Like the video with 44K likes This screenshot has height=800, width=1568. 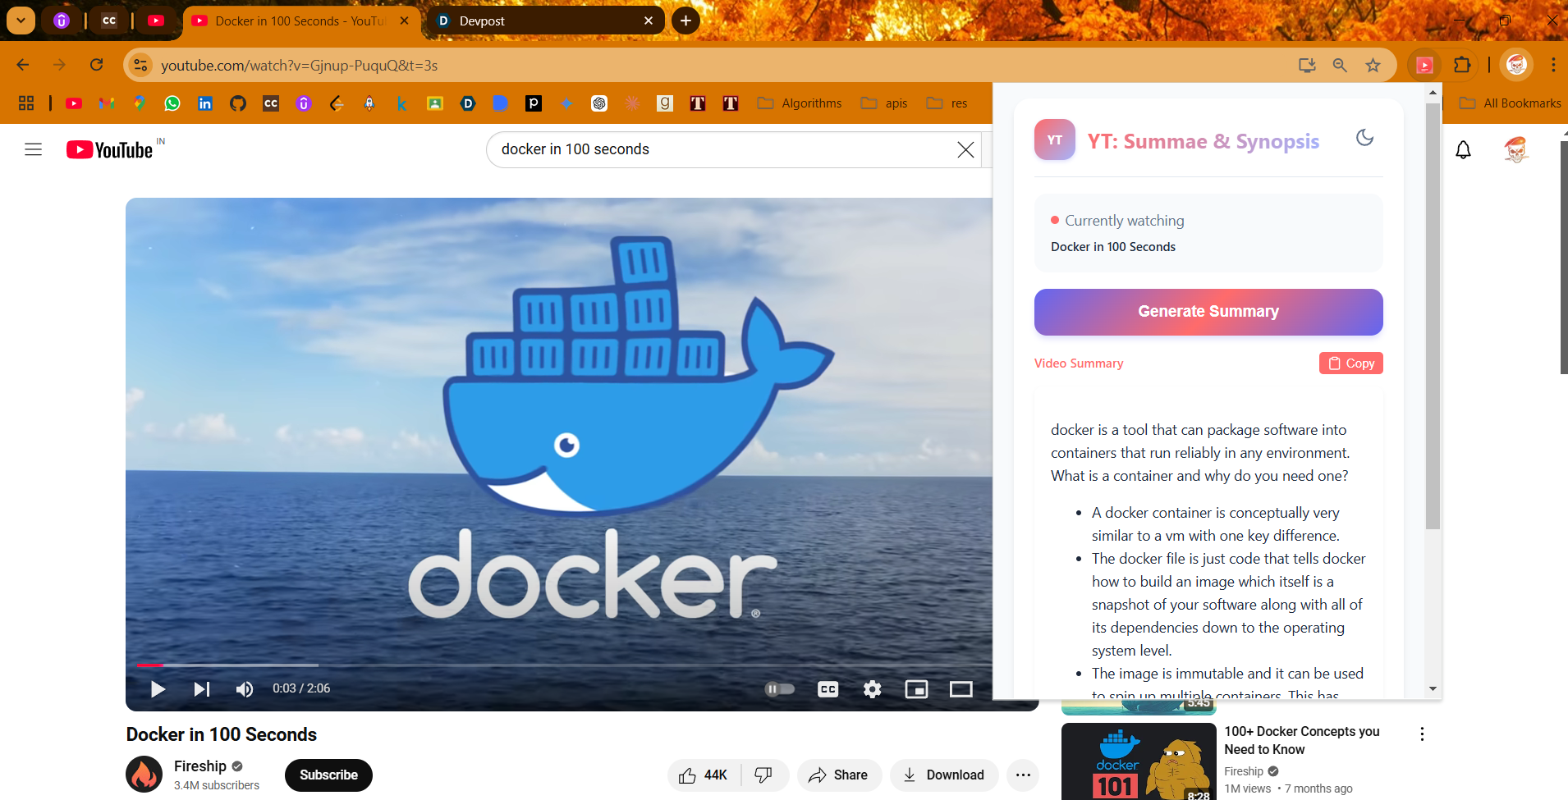click(704, 775)
